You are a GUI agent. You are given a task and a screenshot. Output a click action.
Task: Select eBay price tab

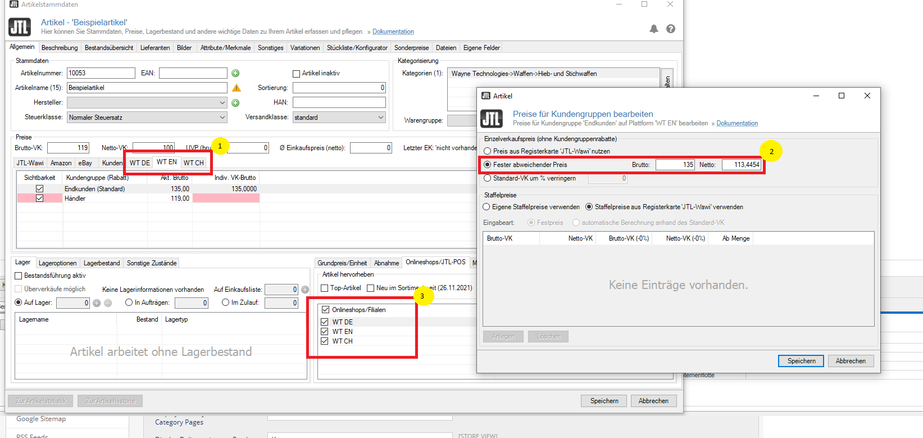click(x=85, y=163)
